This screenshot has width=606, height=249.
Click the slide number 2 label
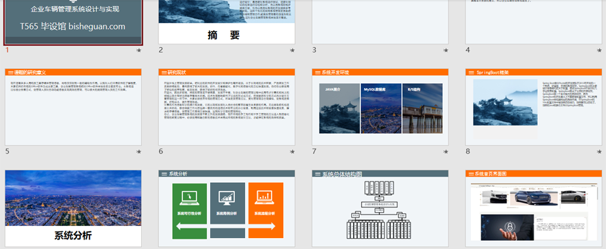point(161,50)
